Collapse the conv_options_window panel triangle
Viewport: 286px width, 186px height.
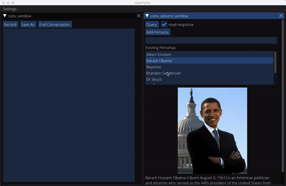click(x=147, y=16)
